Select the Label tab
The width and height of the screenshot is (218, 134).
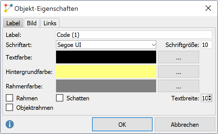coord(13,23)
